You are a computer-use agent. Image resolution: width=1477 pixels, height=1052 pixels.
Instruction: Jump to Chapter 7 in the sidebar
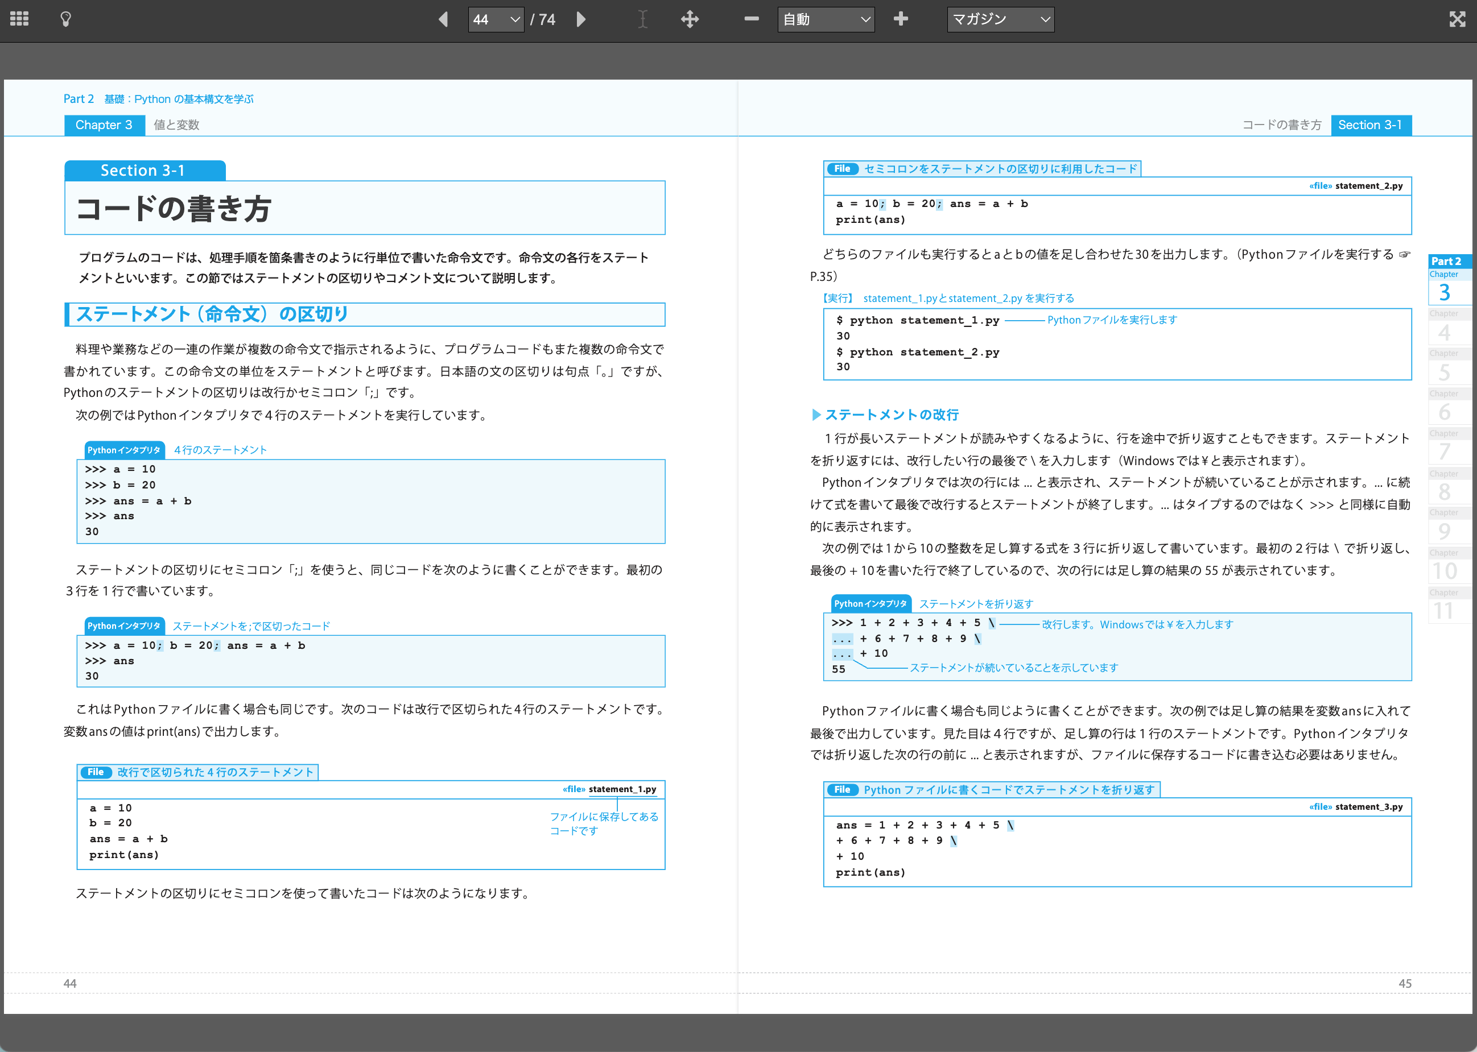coord(1446,448)
